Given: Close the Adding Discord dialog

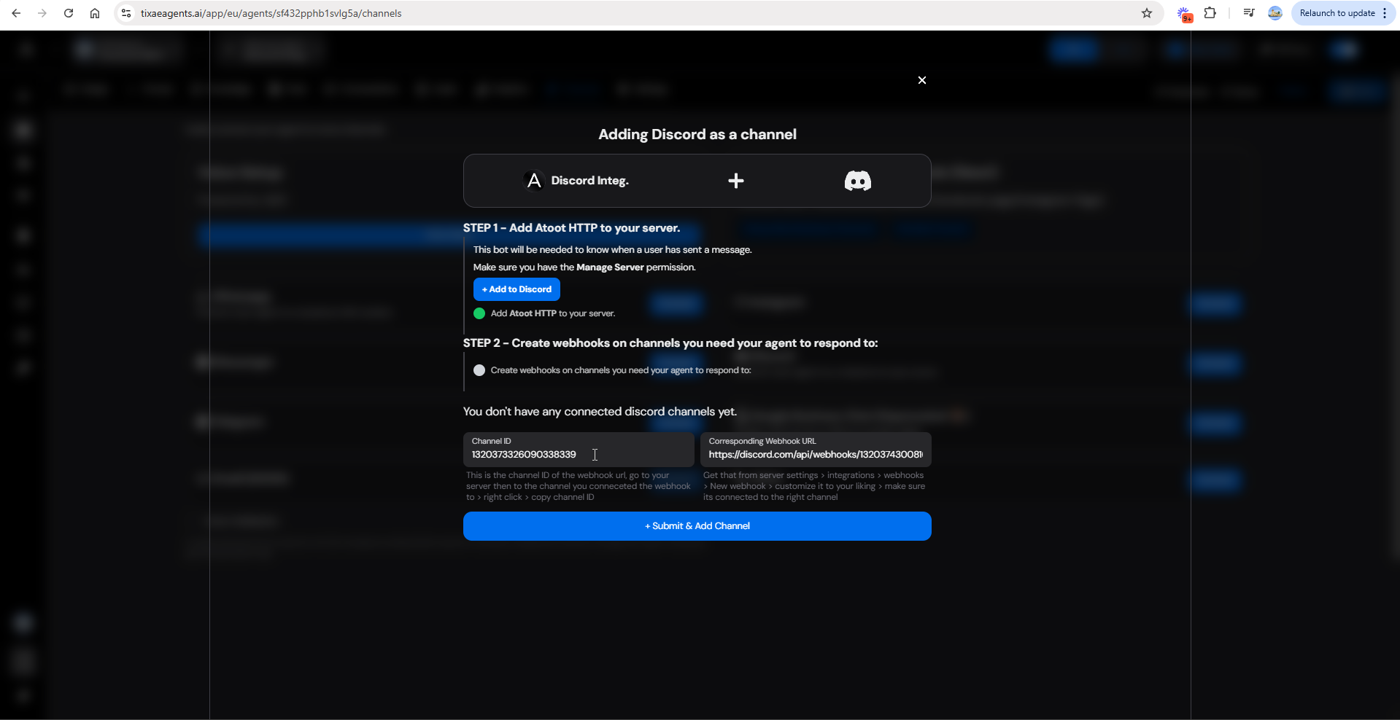Looking at the screenshot, I should 921,80.
